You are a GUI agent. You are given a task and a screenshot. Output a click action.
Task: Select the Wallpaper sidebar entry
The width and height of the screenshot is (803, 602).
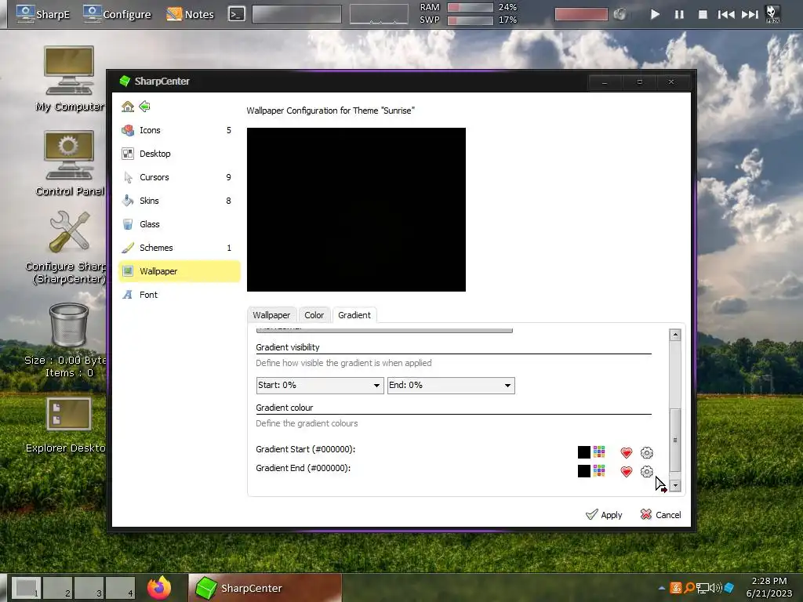pos(179,271)
